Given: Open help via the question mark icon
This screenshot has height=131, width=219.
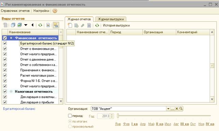Looking at the screenshot, I should pyautogui.click(x=55, y=11).
